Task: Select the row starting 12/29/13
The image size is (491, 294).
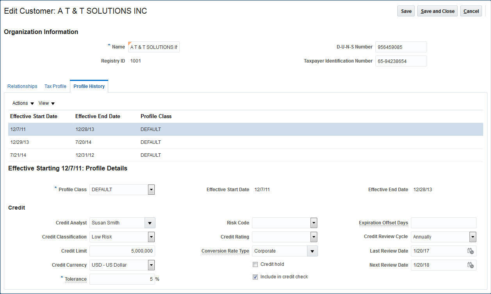Action: click(x=246, y=142)
